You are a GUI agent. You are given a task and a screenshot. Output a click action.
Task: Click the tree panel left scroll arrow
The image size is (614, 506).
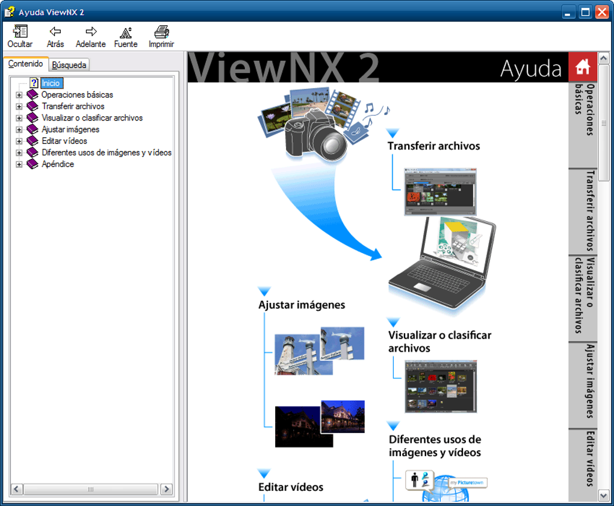tap(16, 489)
